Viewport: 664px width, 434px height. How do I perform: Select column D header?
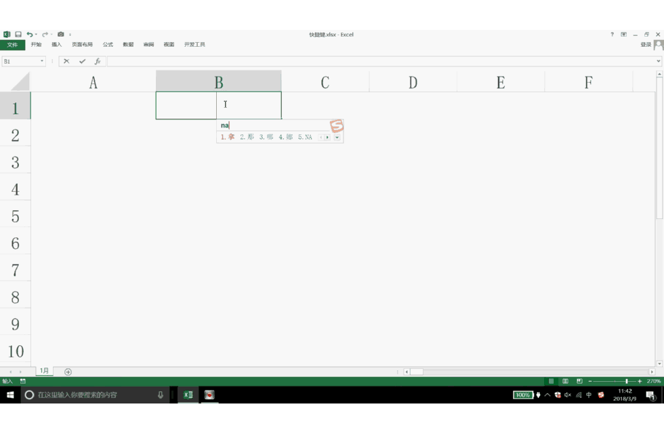coord(413,81)
